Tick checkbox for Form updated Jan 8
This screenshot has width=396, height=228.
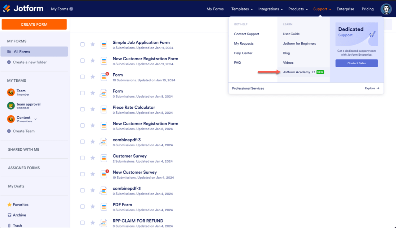point(83,93)
